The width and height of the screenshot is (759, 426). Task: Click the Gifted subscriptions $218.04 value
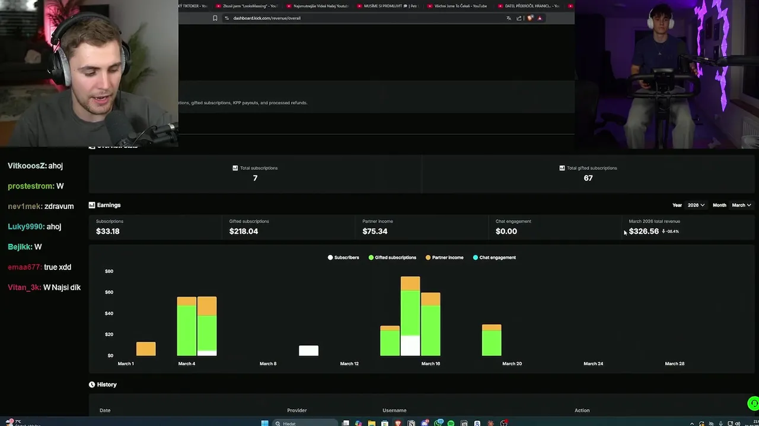(244, 231)
